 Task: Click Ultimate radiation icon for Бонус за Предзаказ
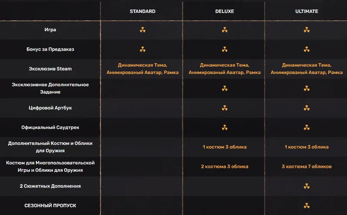click(307, 49)
